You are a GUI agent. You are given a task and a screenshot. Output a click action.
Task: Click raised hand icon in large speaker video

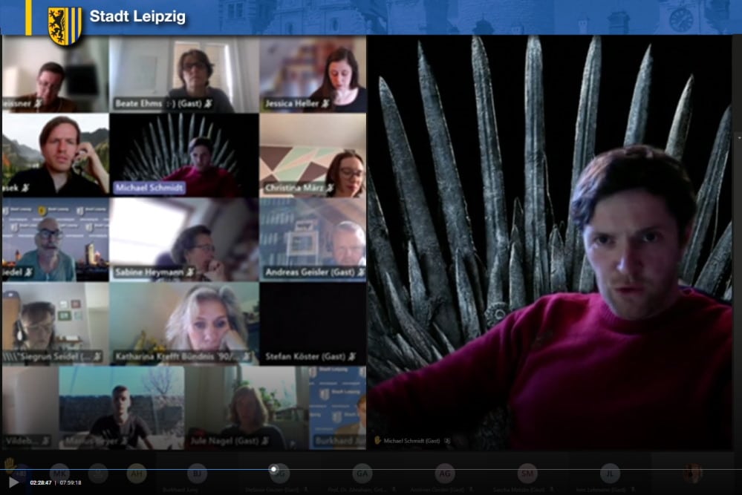pyautogui.click(x=377, y=440)
